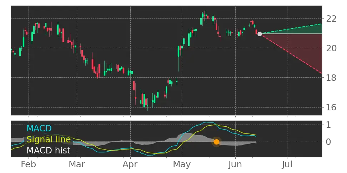Click the Jun axis label

tap(235, 164)
